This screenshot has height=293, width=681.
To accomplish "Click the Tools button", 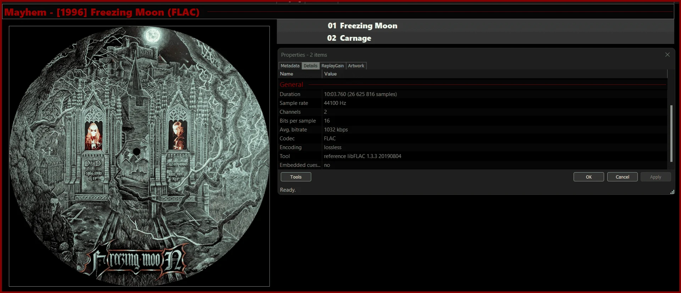I will coord(296,177).
